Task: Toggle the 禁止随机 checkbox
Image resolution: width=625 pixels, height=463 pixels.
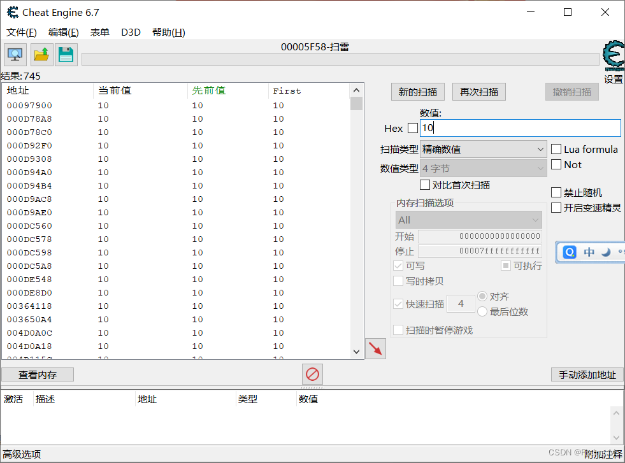Action: click(x=555, y=192)
